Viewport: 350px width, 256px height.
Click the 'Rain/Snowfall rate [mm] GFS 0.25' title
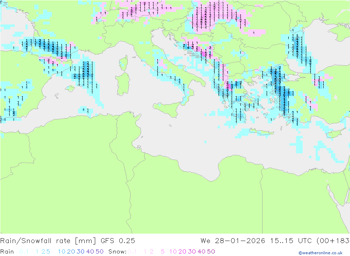[x=68, y=241]
